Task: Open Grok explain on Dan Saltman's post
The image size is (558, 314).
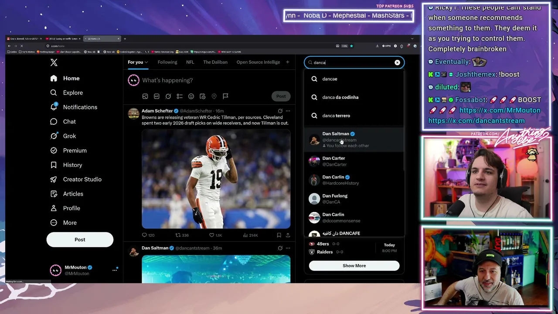Action: (x=280, y=248)
